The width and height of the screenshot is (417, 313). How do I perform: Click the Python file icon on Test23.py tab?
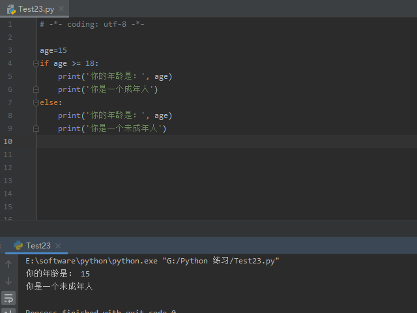pyautogui.click(x=11, y=9)
